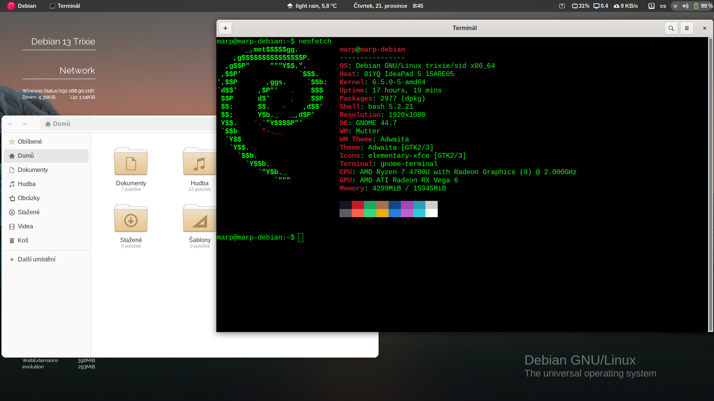Viewport: 714px width, 401px height.
Task: Click the 9 KB/s network speed indicator
Action: [x=625, y=6]
